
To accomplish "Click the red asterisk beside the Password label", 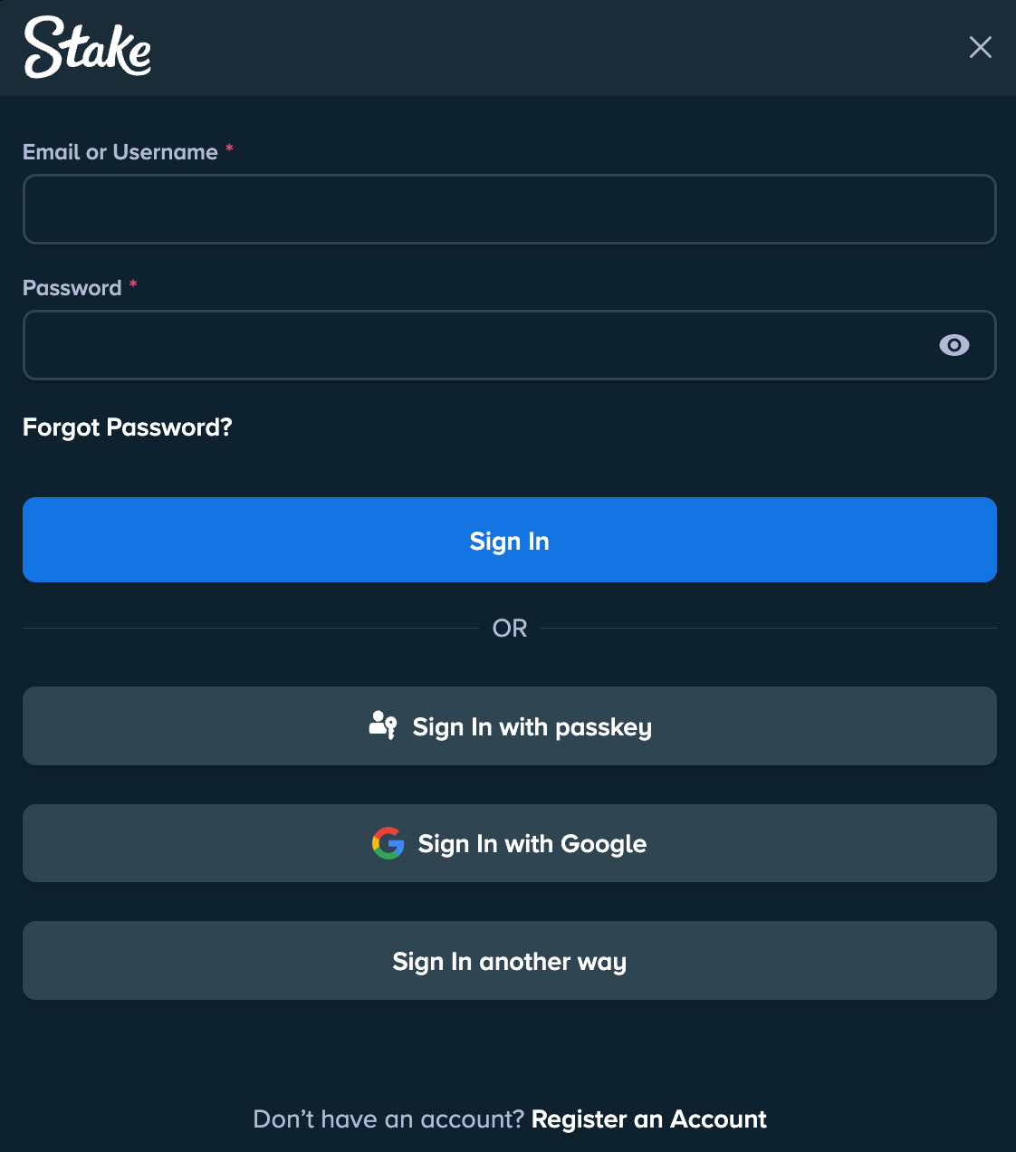I will point(133,284).
